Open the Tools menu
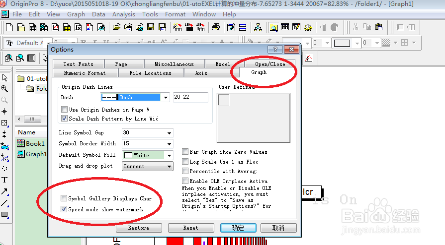 pos(150,14)
